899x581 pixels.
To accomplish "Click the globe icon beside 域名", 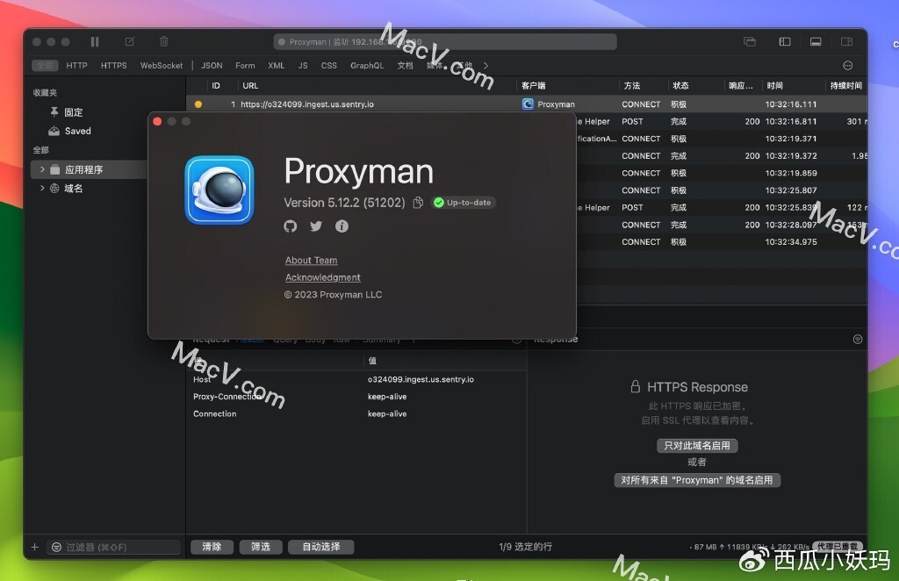I will (x=54, y=189).
